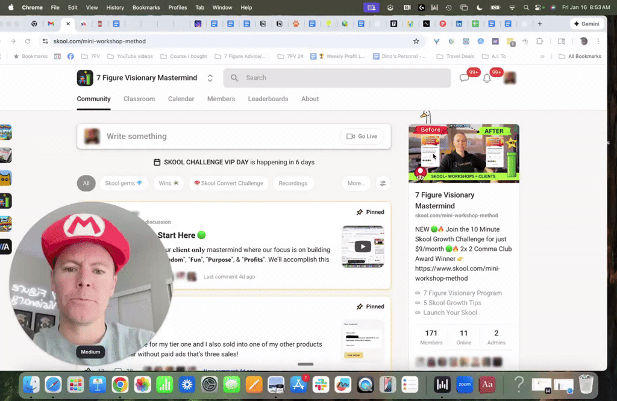Select the Wins category filter

click(169, 183)
